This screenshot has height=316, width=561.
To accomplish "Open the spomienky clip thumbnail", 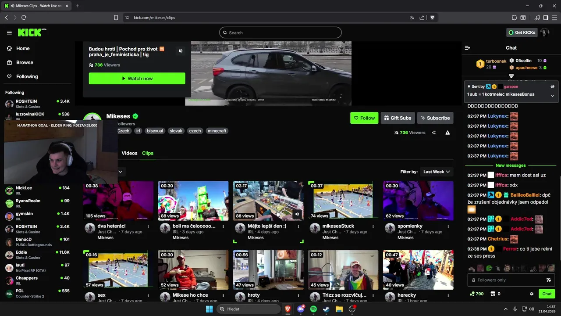I will pyautogui.click(x=418, y=201).
